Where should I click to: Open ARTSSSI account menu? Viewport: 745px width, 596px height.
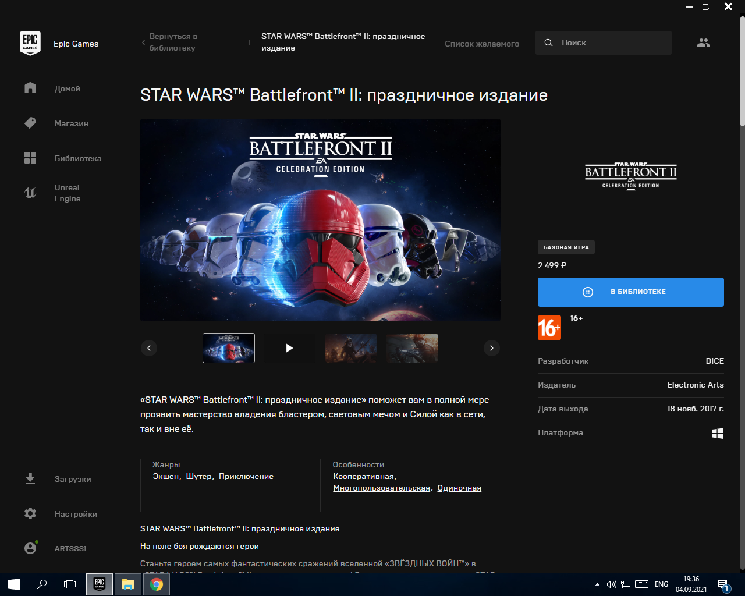pos(70,548)
